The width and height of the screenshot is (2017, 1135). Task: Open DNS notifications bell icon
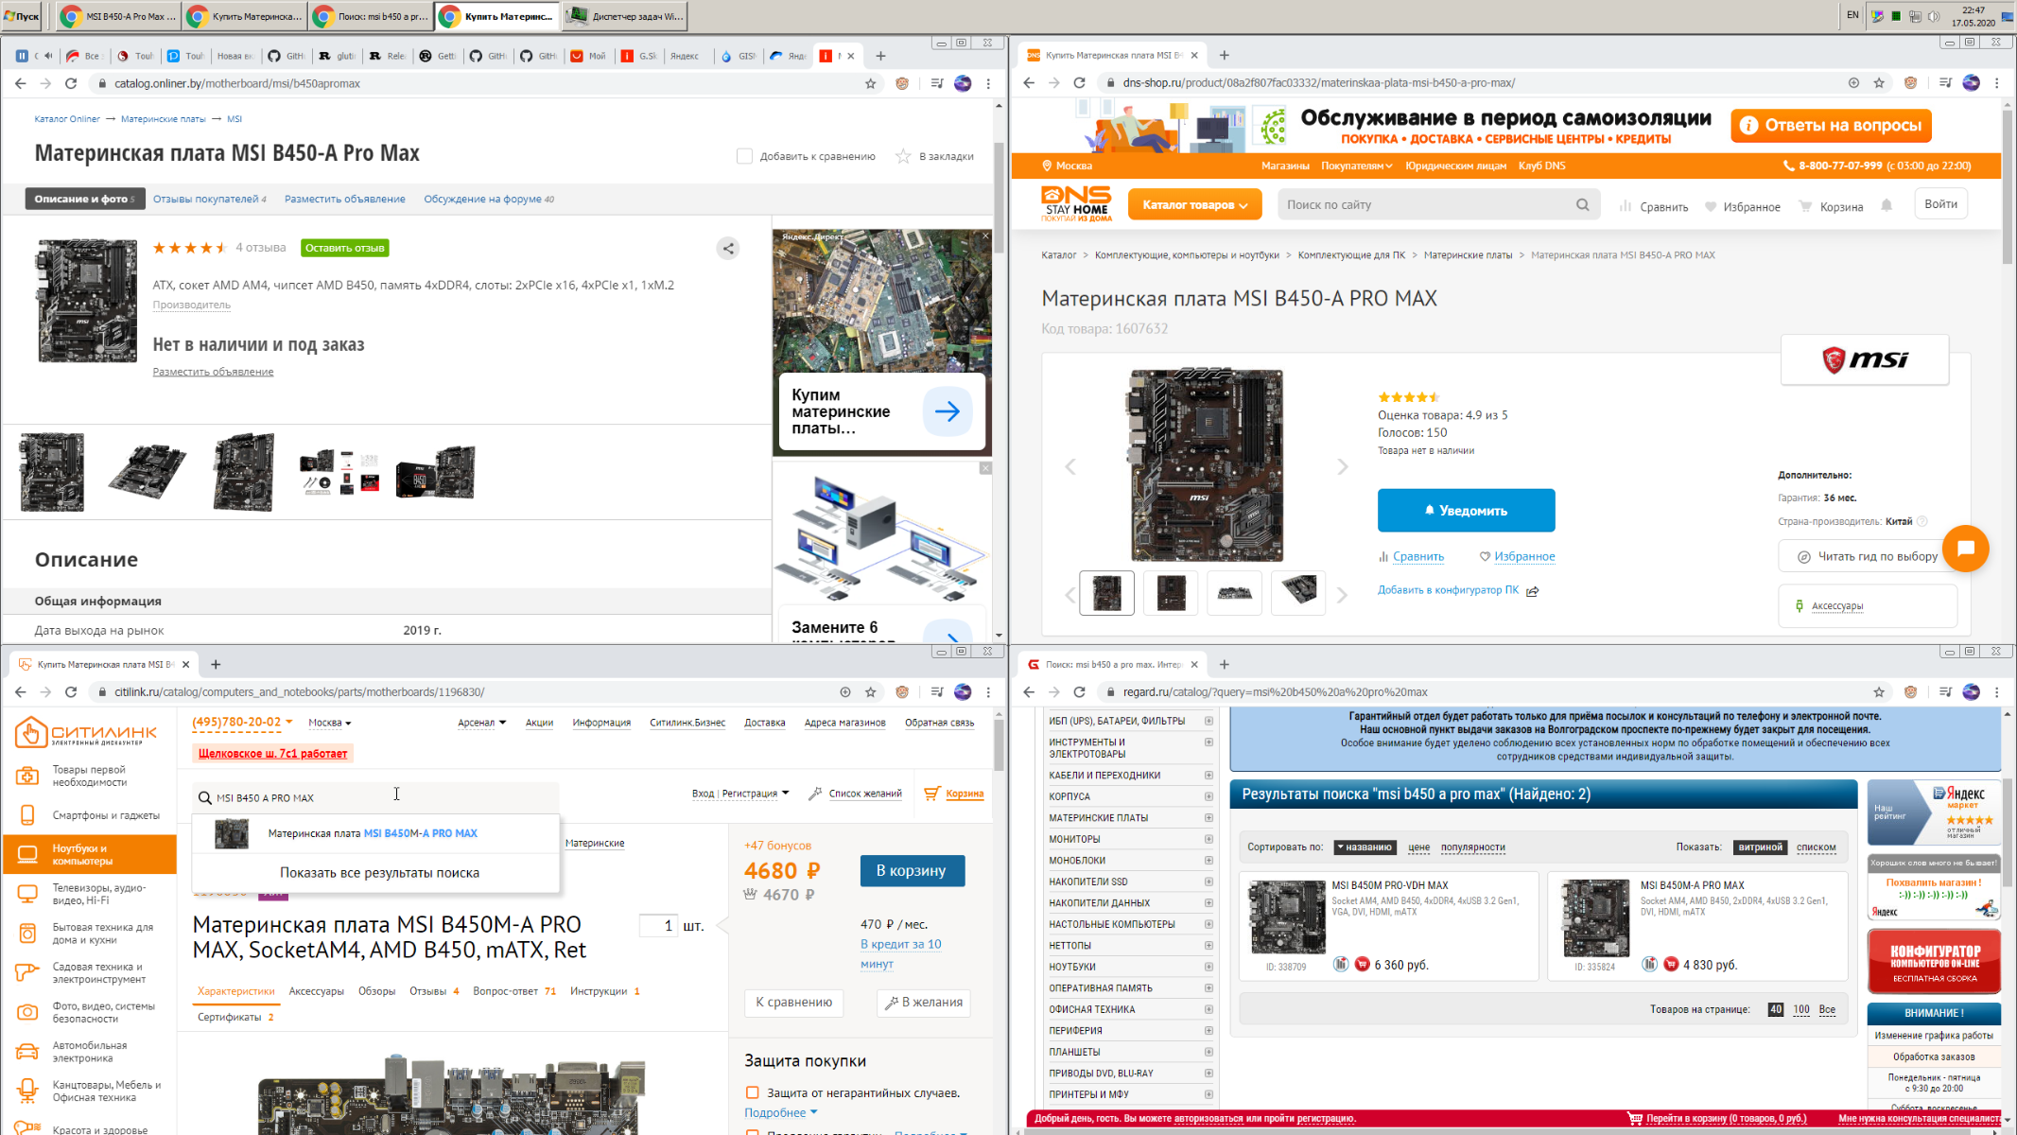1887,206
